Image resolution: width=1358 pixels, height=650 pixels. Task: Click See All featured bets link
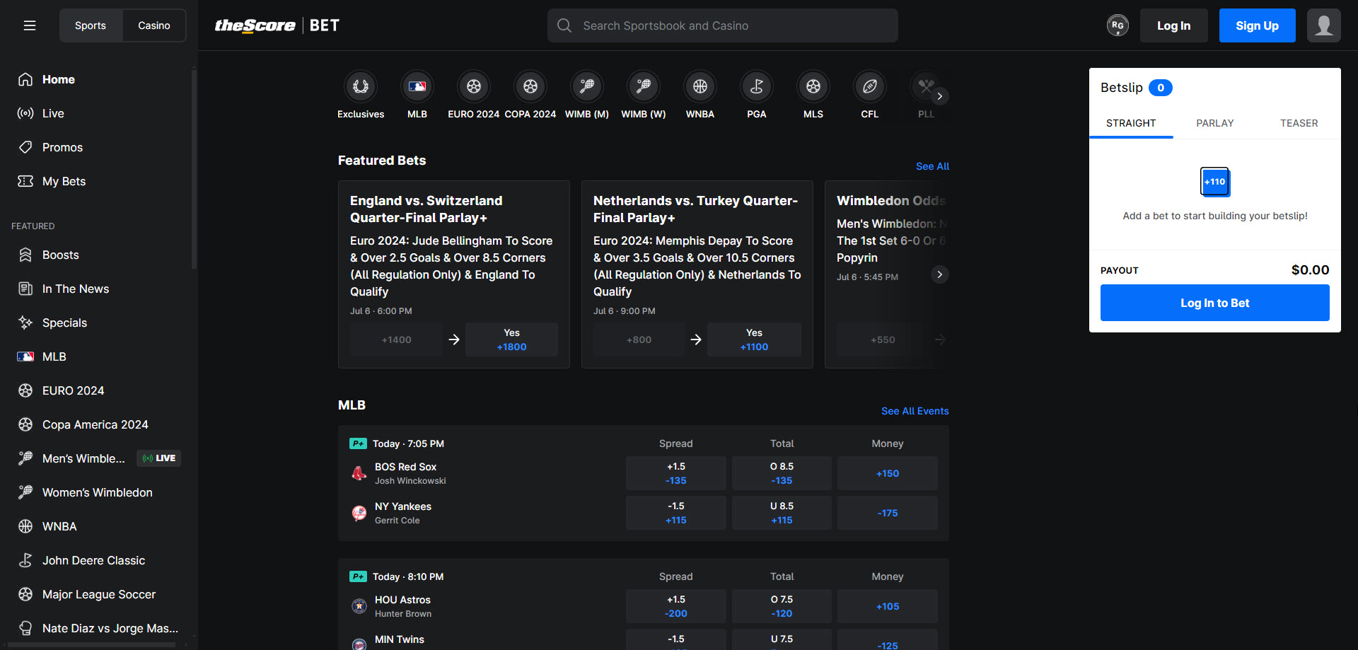(x=932, y=166)
